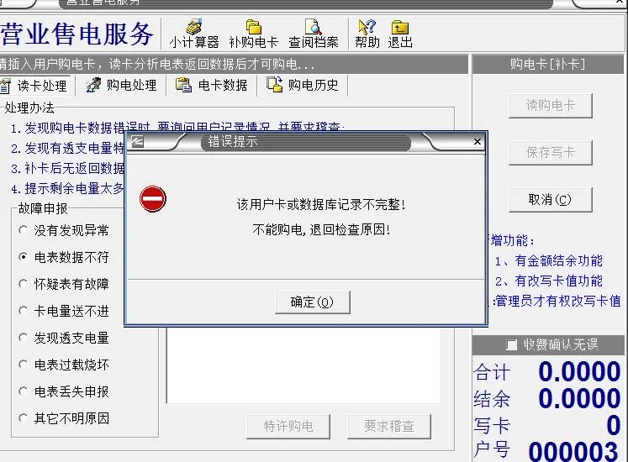Open 查阅档案 magnifier document icon
This screenshot has height=462, width=628.
coord(314,26)
